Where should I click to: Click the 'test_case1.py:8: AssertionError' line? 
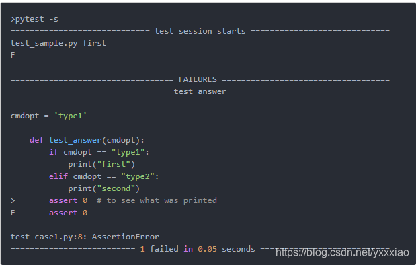click(85, 237)
